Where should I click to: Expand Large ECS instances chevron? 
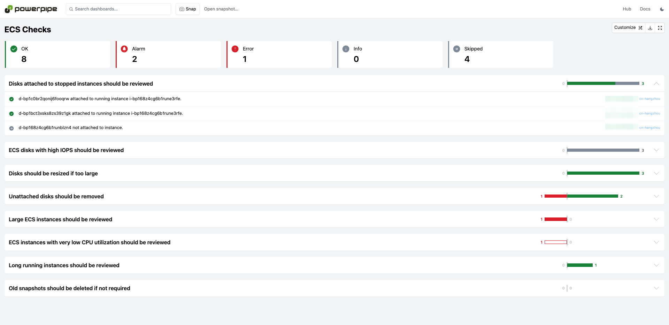(656, 219)
